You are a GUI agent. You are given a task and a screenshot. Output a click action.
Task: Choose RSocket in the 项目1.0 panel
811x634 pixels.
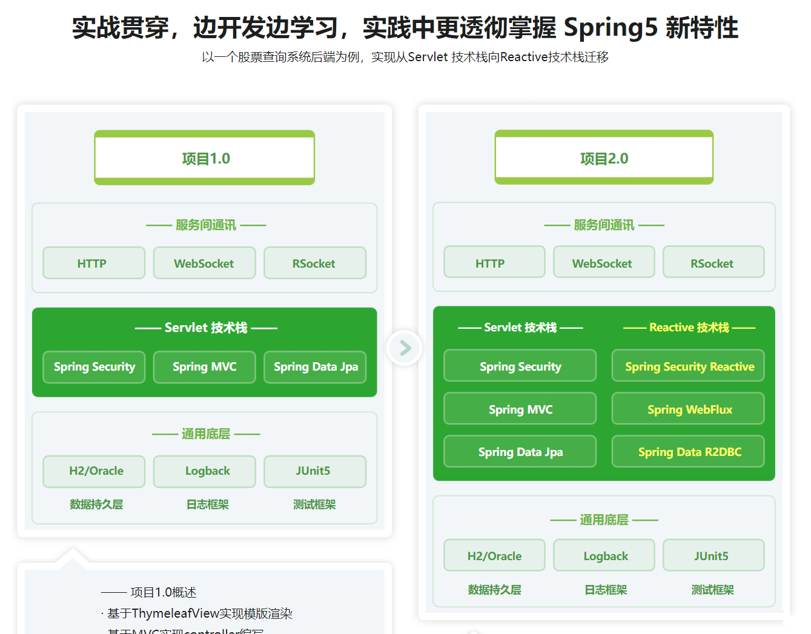314,263
